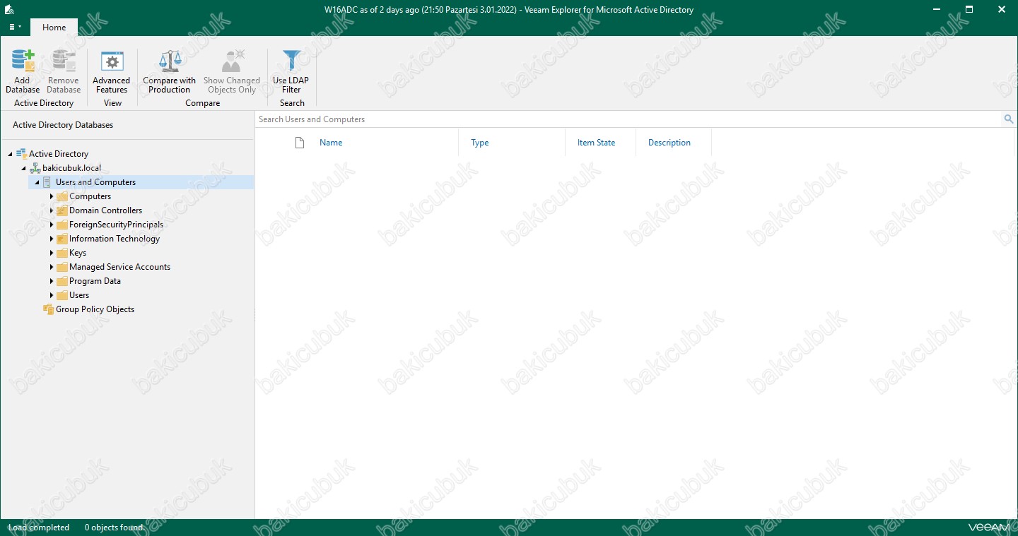Click the Computers folder icon

[62, 196]
